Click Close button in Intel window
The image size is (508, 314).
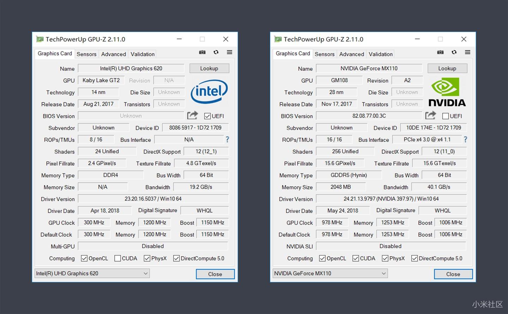click(x=215, y=274)
